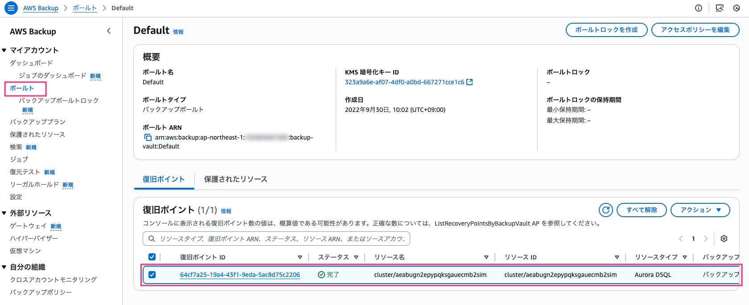This screenshot has height=305, width=749.
Task: Switch to the 復旧ポイント tab
Action: [x=164, y=179]
